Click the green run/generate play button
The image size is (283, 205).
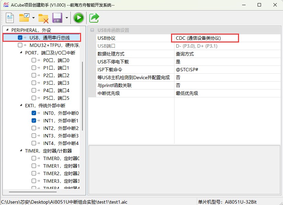coord(79,17)
